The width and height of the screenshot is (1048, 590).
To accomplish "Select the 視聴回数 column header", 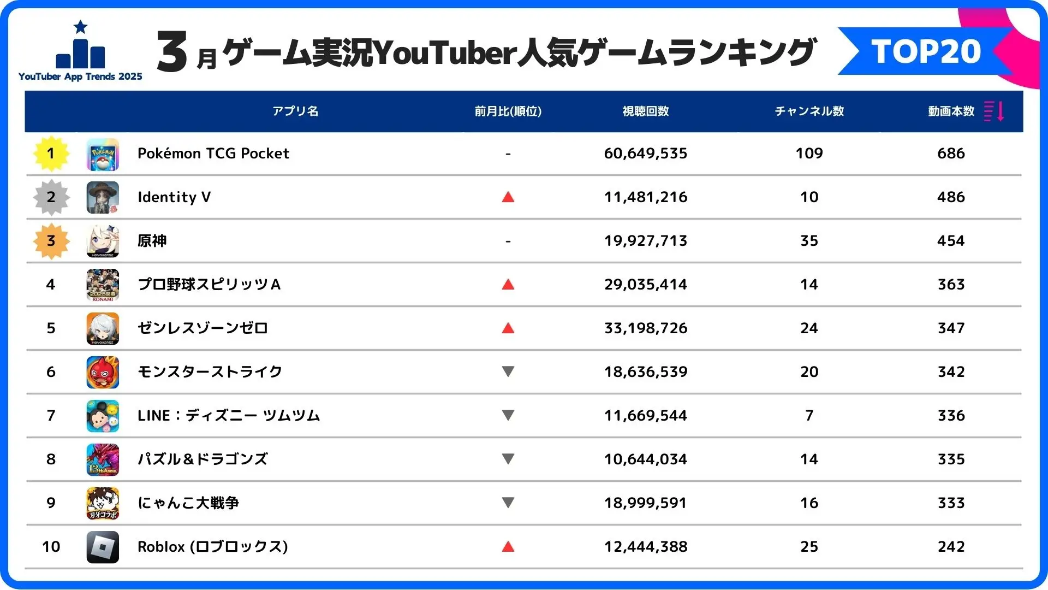I will (646, 111).
